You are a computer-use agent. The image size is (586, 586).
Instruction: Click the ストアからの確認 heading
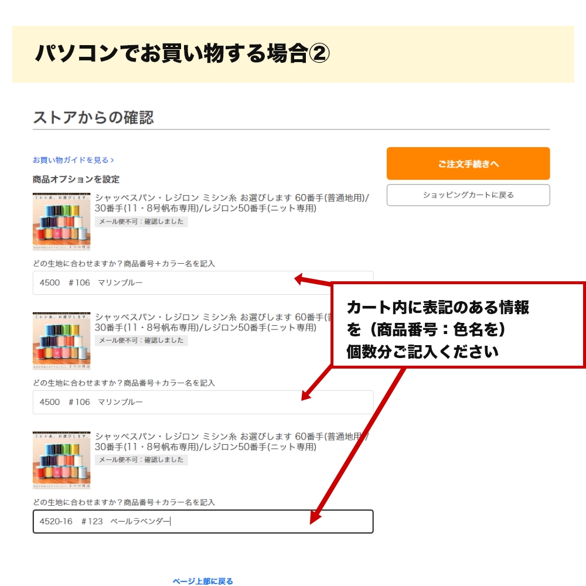93,117
